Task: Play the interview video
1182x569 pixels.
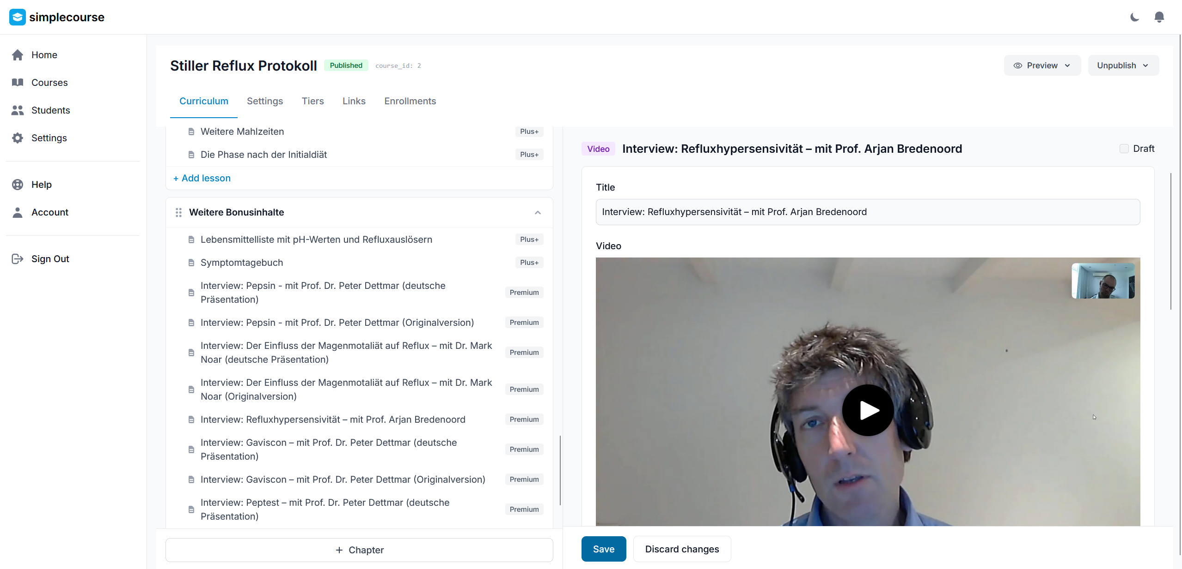Action: tap(867, 411)
